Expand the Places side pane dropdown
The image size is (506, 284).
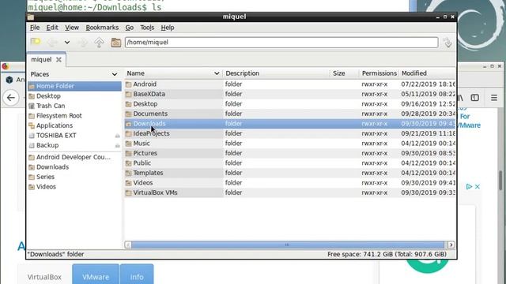[x=115, y=74]
